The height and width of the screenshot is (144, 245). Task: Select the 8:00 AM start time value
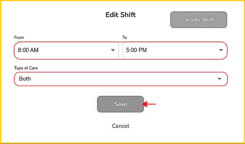tap(28, 50)
